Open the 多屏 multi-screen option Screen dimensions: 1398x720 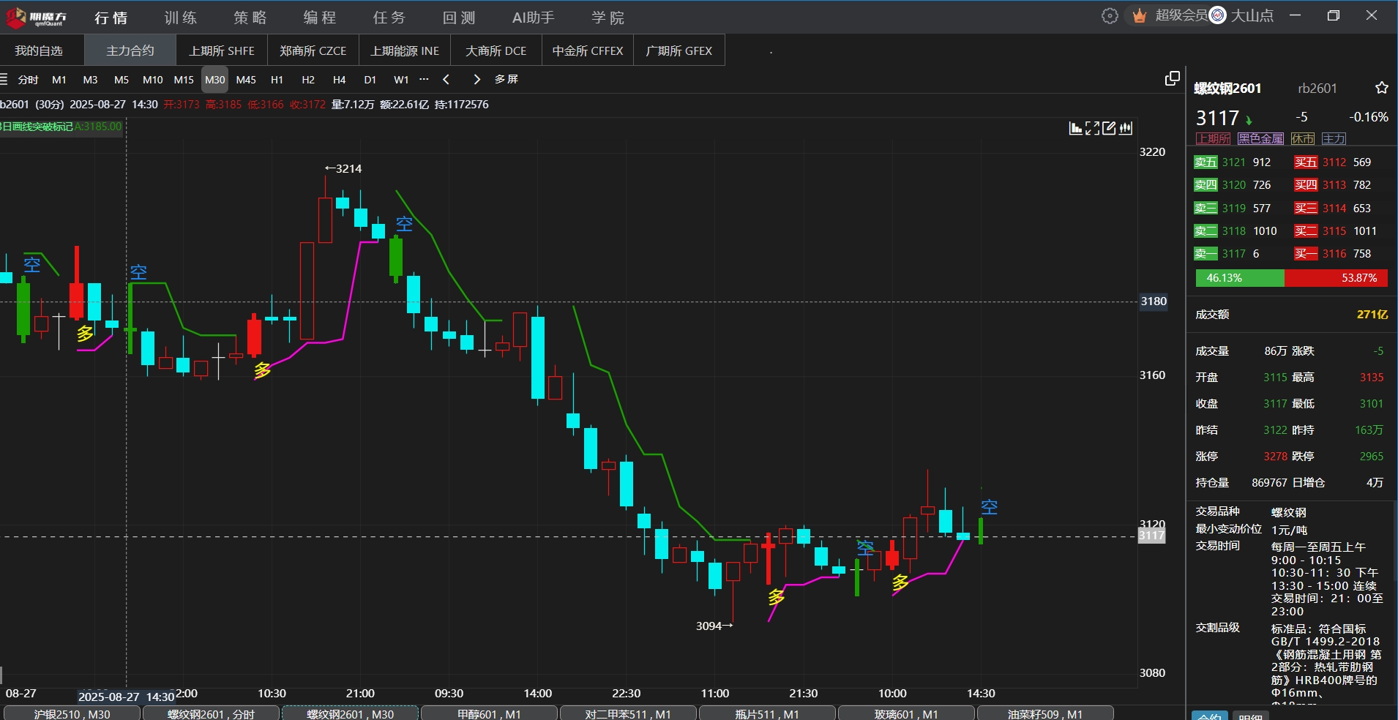pyautogui.click(x=506, y=79)
